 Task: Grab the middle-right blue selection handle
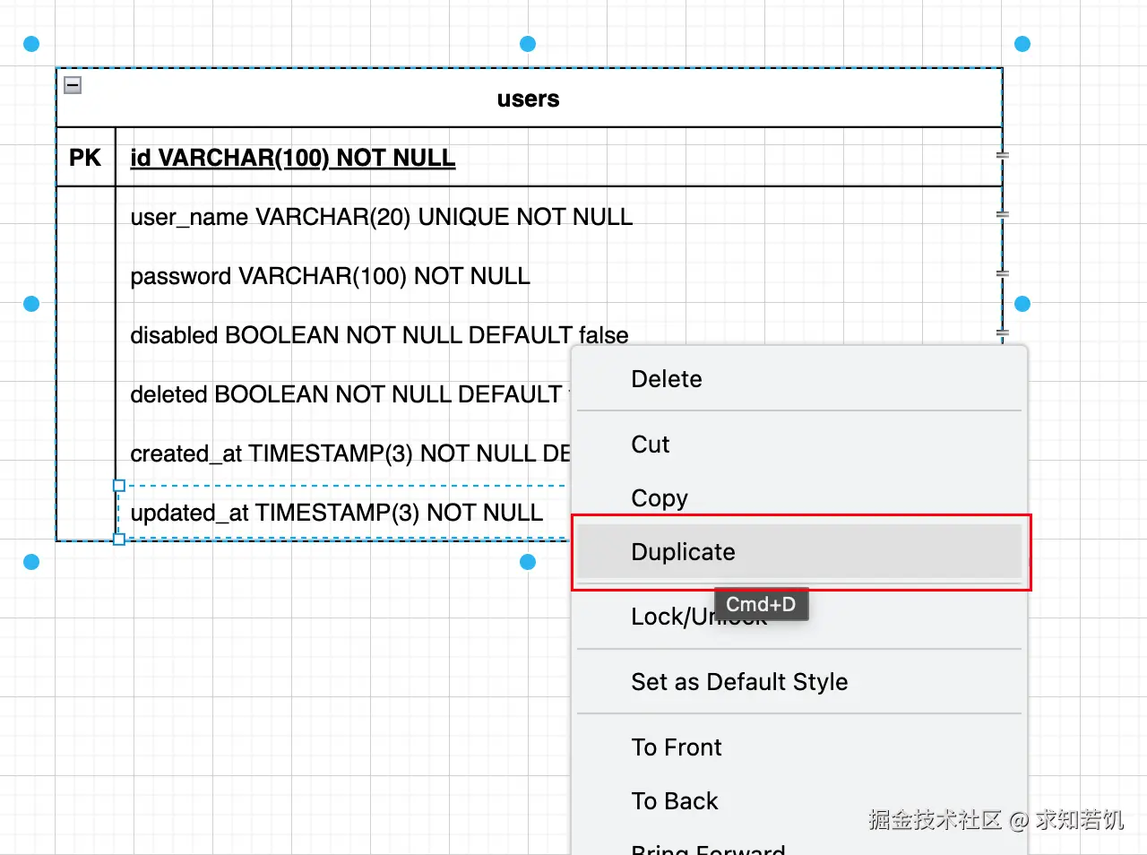(x=1022, y=304)
